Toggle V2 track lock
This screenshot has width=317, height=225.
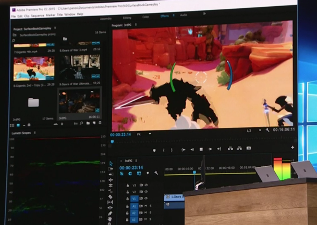coord(127,192)
